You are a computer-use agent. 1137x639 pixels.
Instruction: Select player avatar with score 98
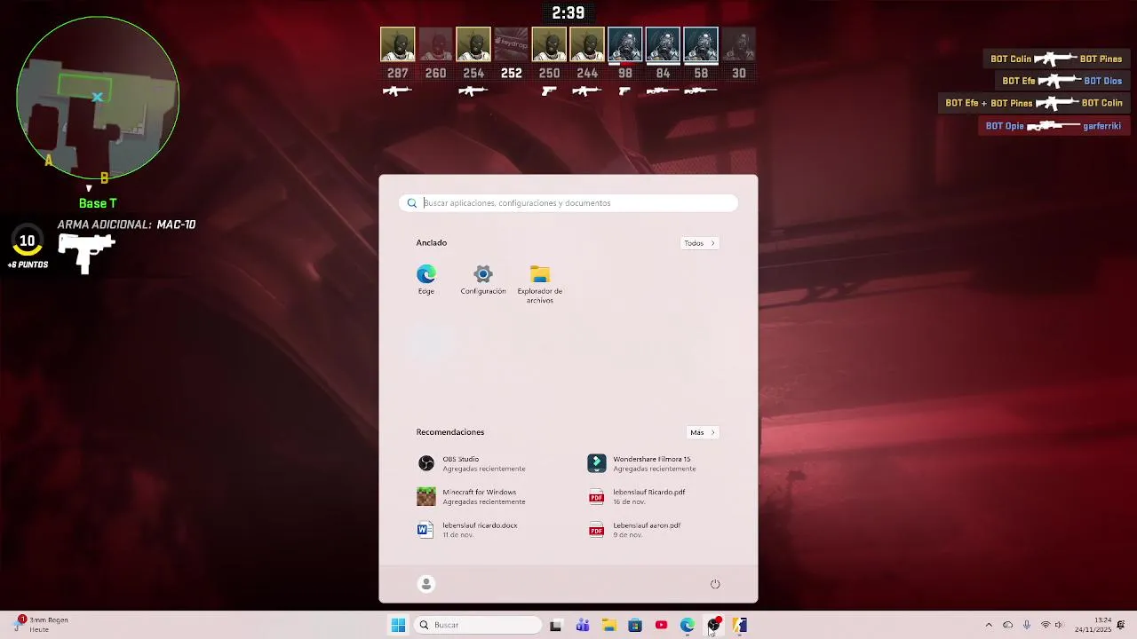(625, 44)
